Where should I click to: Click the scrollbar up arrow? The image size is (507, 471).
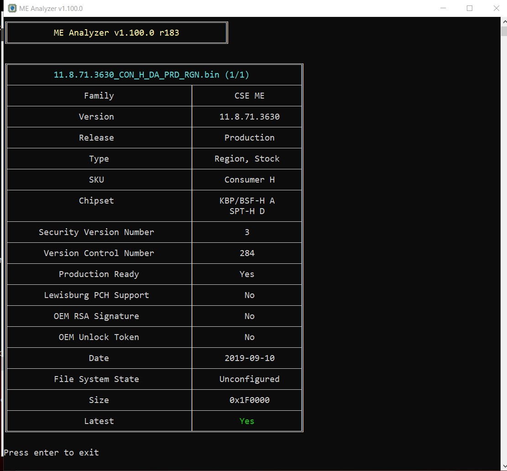point(504,21)
